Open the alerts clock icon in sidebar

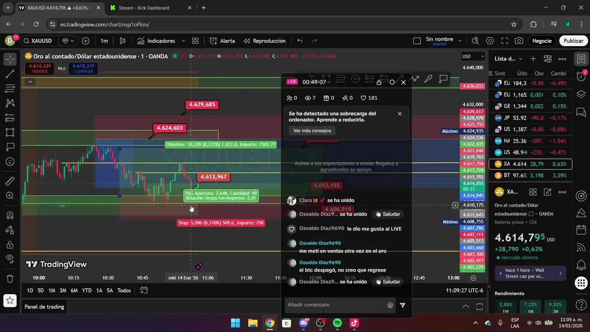[x=581, y=75]
